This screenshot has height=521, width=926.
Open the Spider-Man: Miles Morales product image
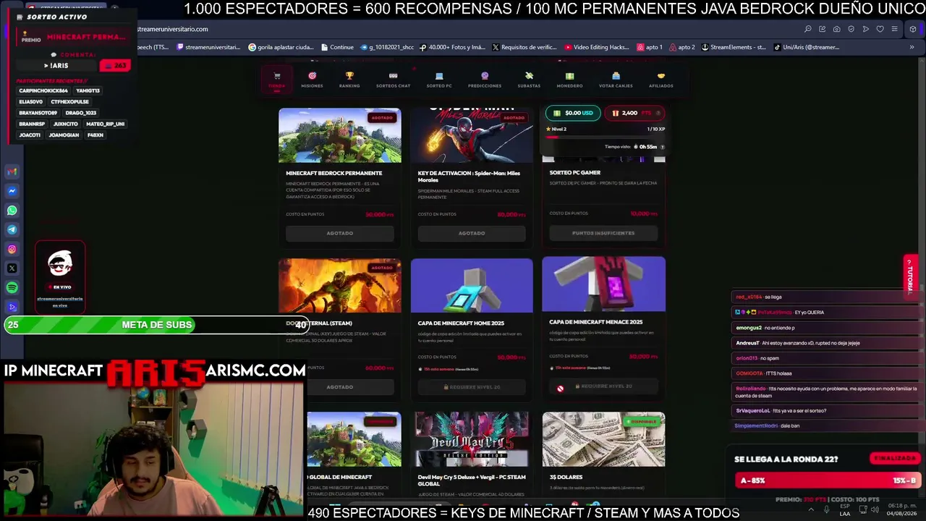(472, 135)
